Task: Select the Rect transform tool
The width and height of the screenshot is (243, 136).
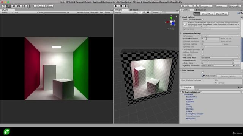Action: pyautogui.click(x=24, y=6)
